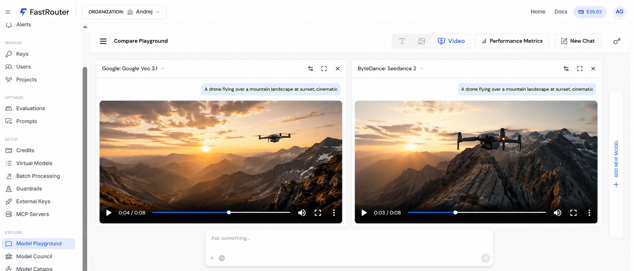Open Model Council in the sidebar
This screenshot has width=634, height=271.
point(34,256)
